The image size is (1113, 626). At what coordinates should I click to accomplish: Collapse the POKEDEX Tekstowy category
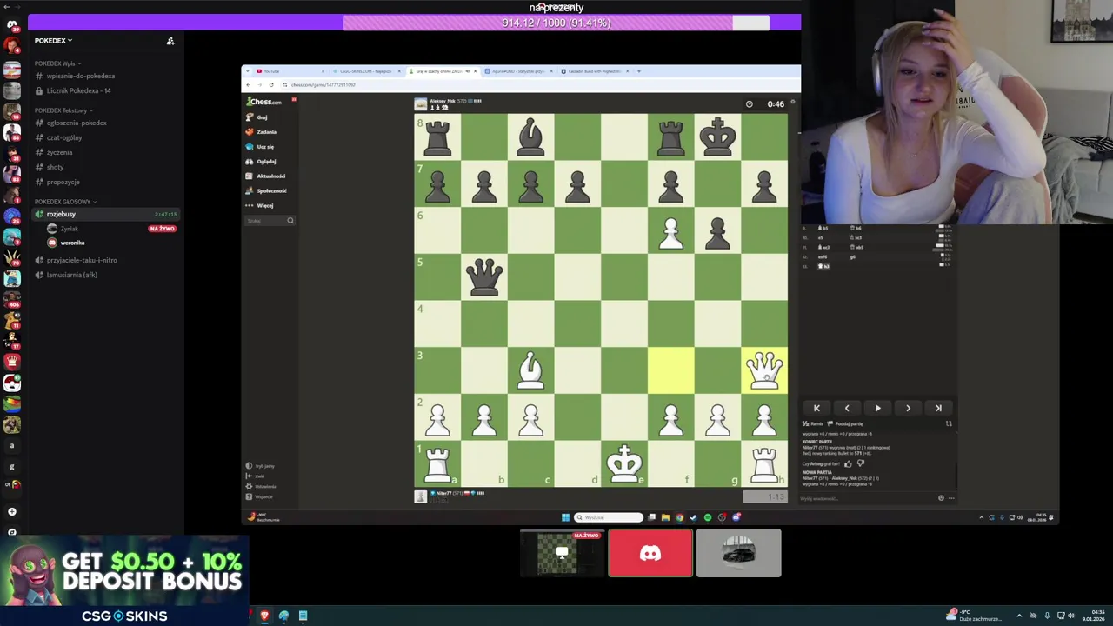[62, 110]
